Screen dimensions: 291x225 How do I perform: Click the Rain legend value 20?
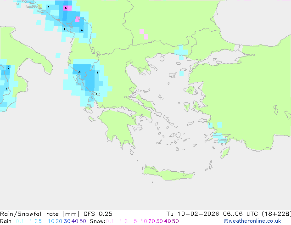click(59, 221)
